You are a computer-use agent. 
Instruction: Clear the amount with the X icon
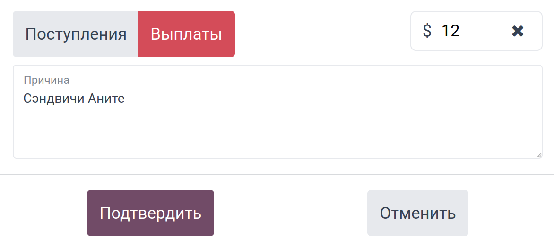pyautogui.click(x=518, y=31)
